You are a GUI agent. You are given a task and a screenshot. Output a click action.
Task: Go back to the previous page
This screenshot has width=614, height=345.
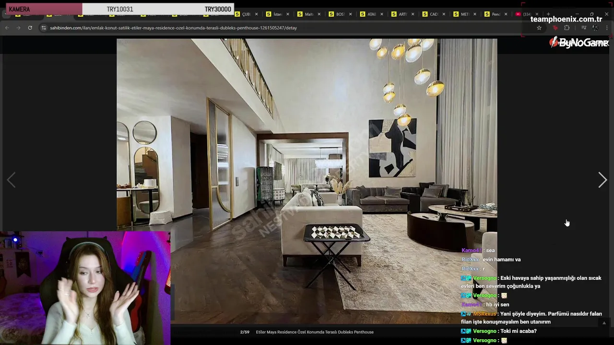tap(7, 28)
